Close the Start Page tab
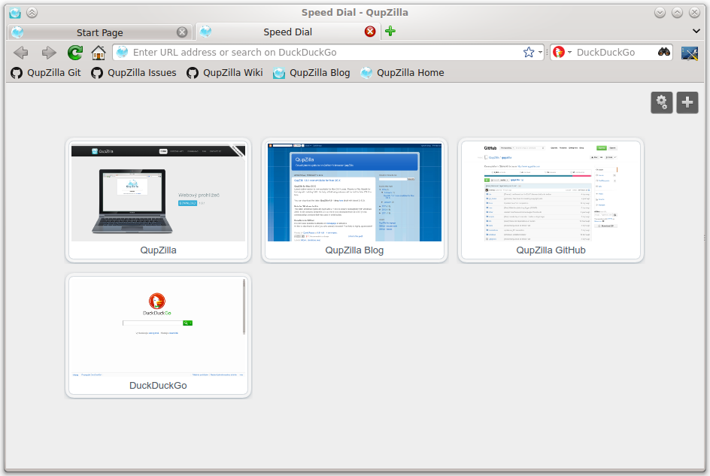The width and height of the screenshot is (710, 476). coord(182,32)
